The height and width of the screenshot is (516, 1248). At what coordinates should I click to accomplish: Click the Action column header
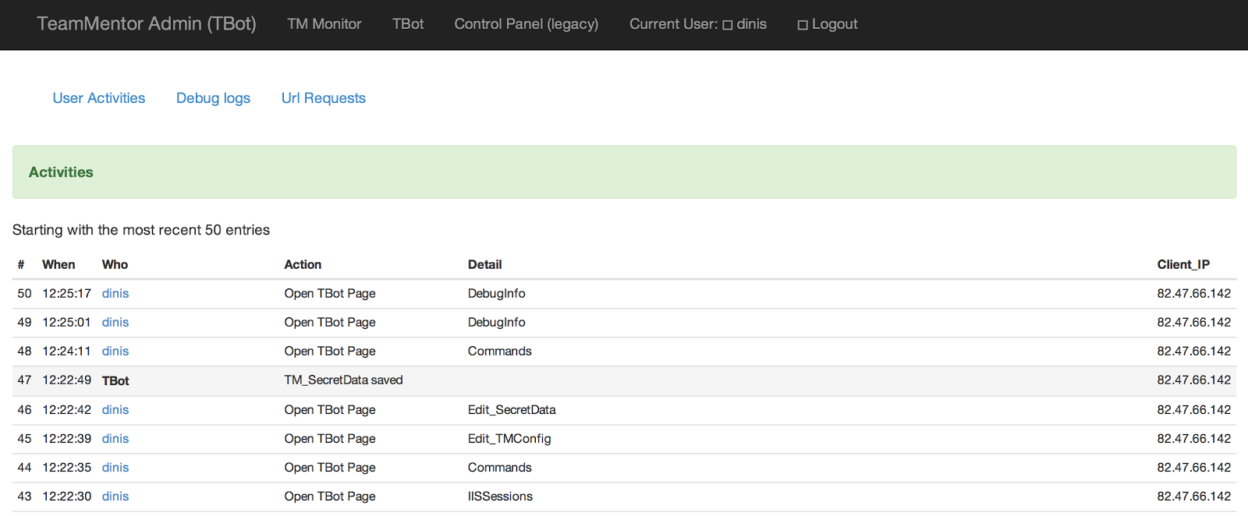[303, 265]
